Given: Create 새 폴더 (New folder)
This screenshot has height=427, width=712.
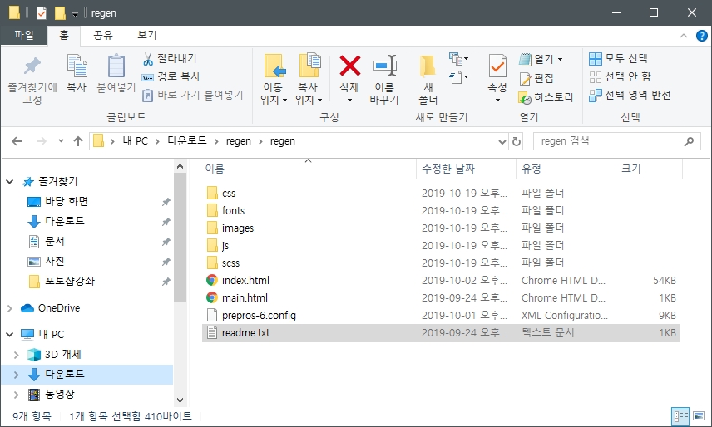Looking at the screenshot, I should [x=428, y=80].
